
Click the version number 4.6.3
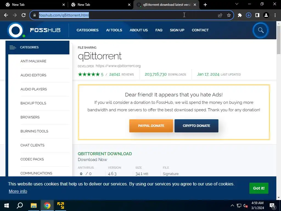pyautogui.click(x=112, y=174)
